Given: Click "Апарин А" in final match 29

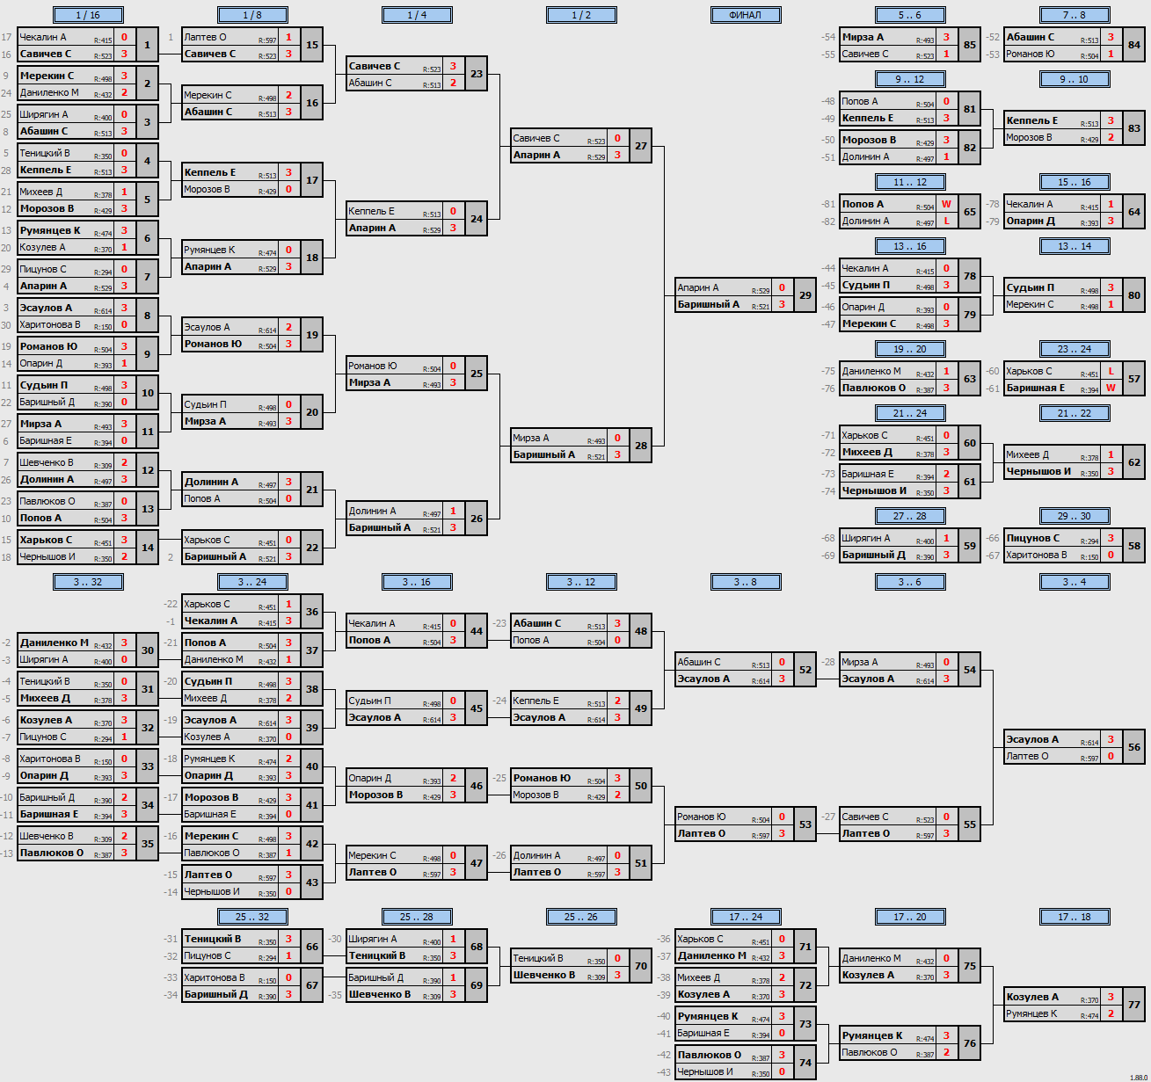Looking at the screenshot, I should [x=698, y=287].
